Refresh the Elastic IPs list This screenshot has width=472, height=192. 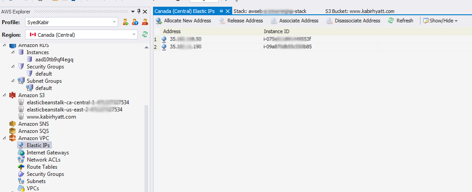pos(401,21)
